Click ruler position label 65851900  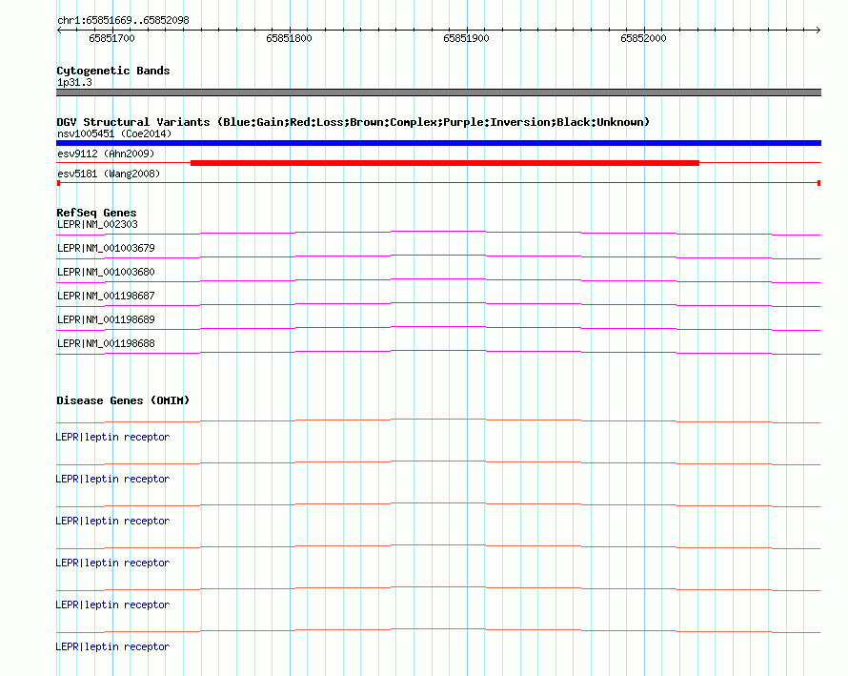coord(466,38)
